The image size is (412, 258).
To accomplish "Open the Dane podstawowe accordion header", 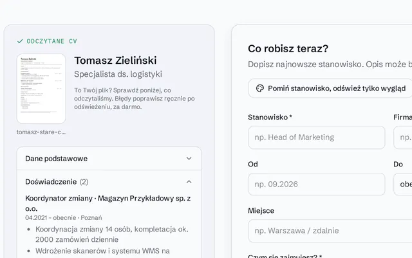I will click(x=109, y=159).
